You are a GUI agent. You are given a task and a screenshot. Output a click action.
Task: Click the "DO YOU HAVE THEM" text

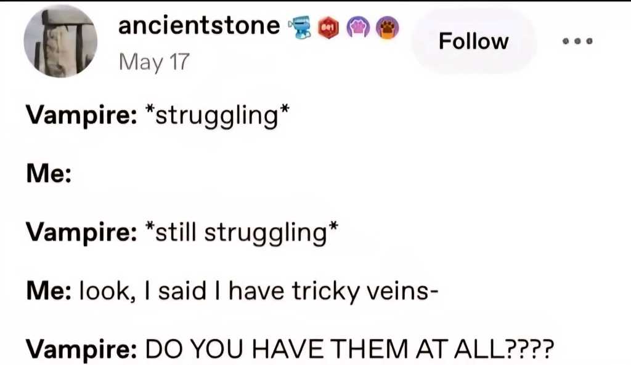click(260, 349)
